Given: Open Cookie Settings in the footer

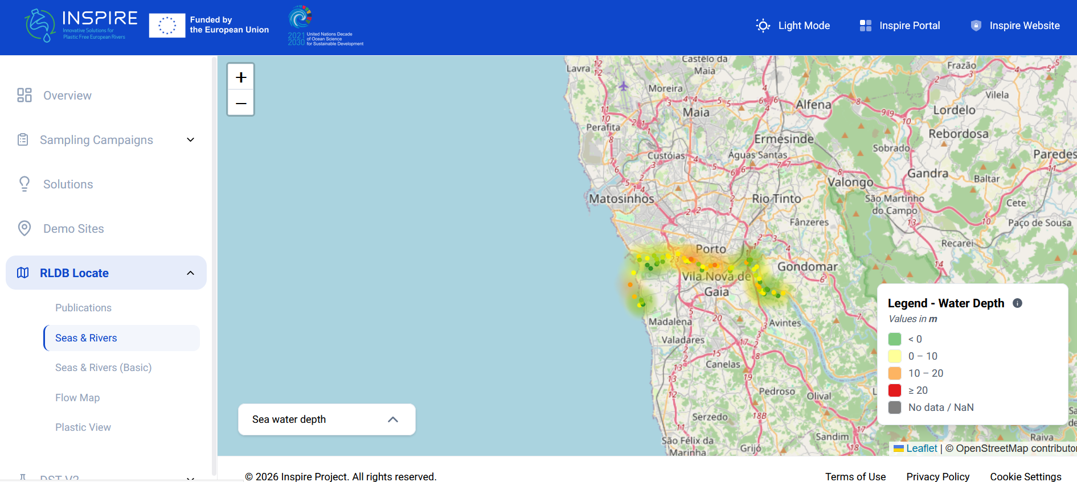Looking at the screenshot, I should 1026,477.
